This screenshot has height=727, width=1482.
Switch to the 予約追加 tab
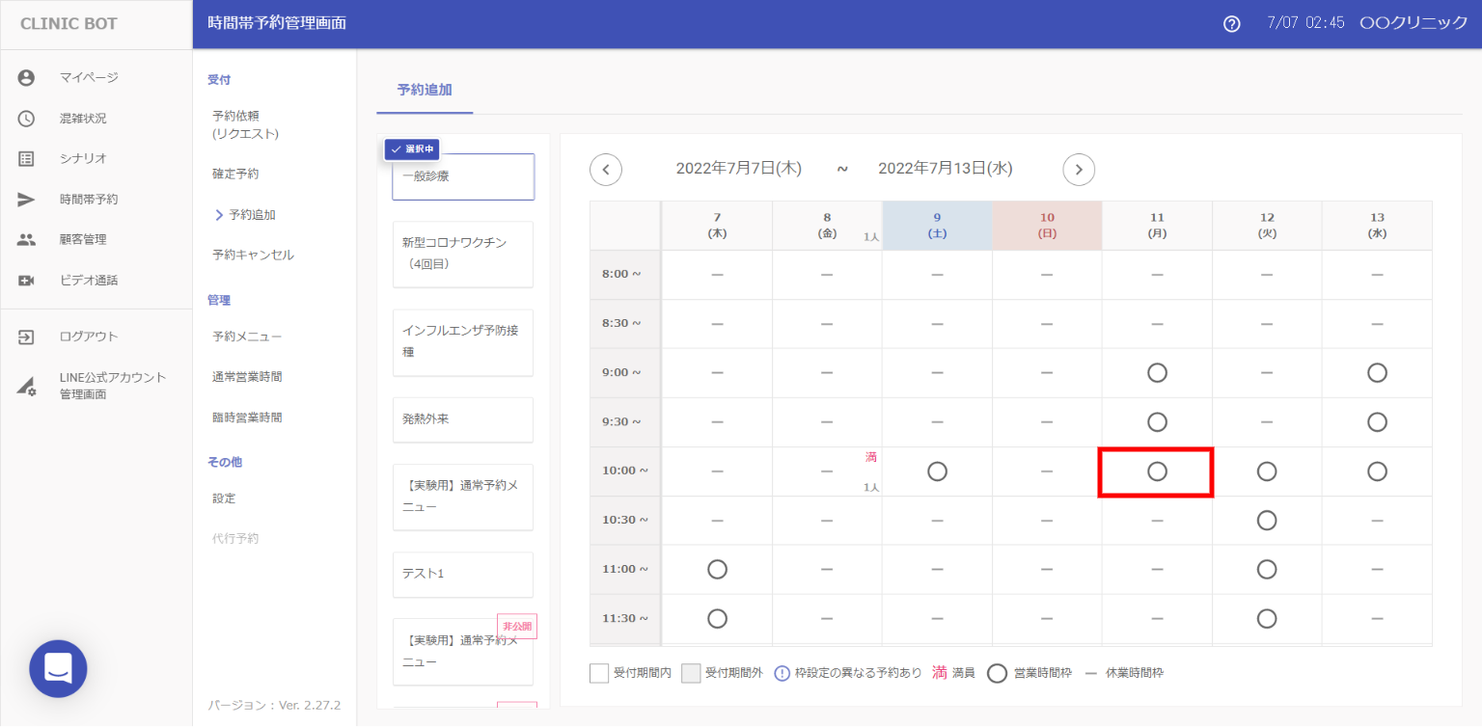pyautogui.click(x=425, y=90)
